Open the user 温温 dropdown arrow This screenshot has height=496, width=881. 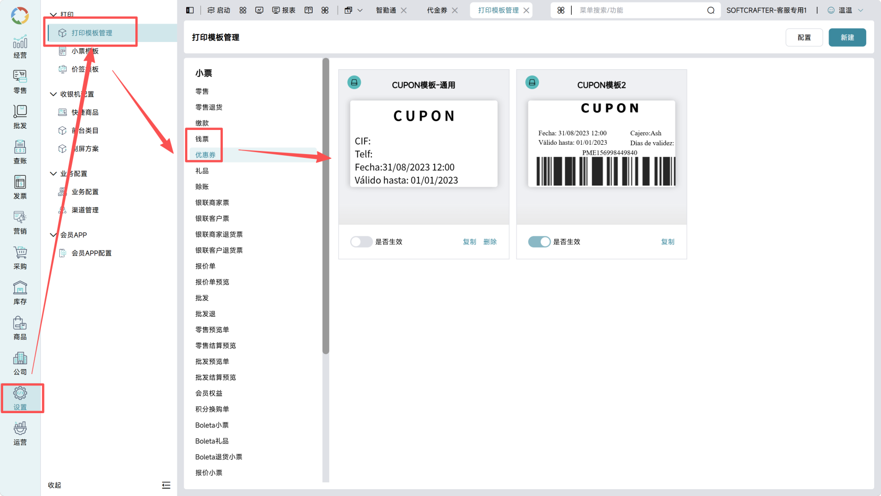click(861, 10)
